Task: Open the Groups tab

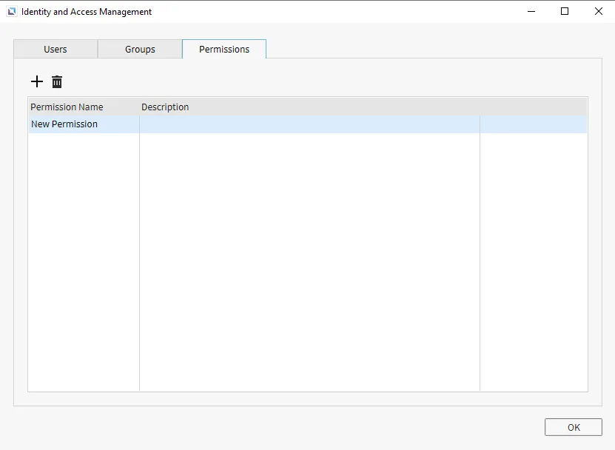Action: [x=140, y=50]
